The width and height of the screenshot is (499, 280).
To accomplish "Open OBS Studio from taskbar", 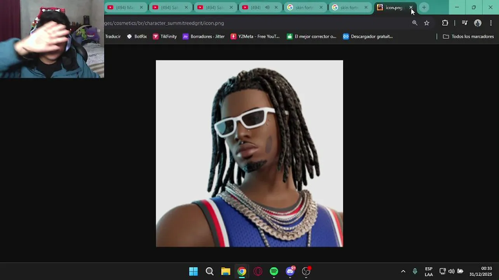I will tap(306, 271).
